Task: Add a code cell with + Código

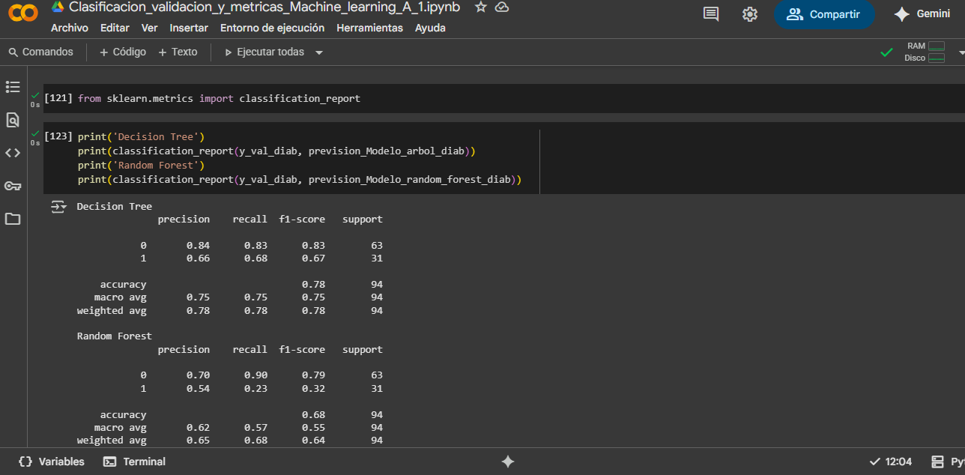Action: pos(123,52)
